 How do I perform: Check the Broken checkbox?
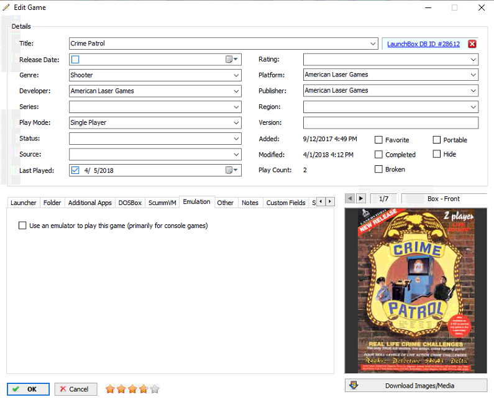coord(378,169)
